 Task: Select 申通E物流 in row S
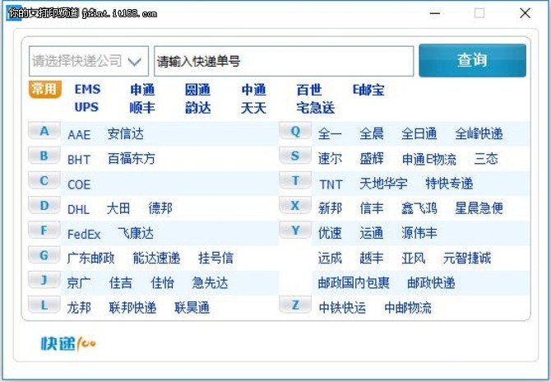pos(429,159)
